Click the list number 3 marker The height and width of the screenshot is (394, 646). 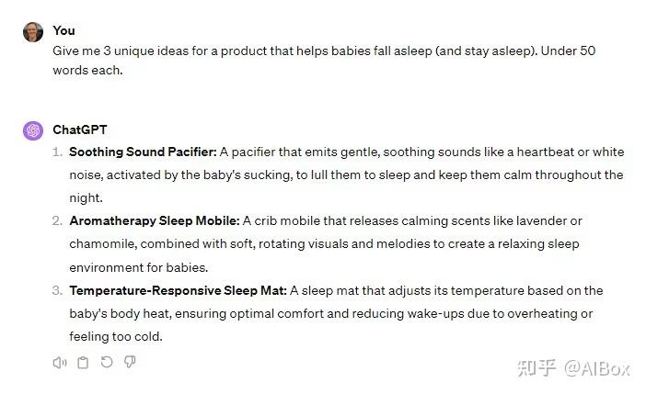[57, 290]
